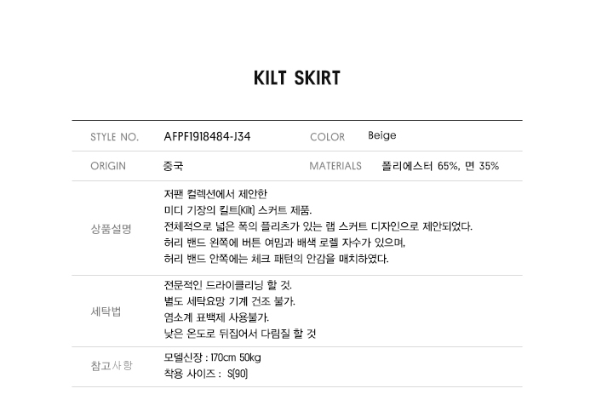Select the Beige color value
The height and width of the screenshot is (400, 596).
click(x=382, y=135)
